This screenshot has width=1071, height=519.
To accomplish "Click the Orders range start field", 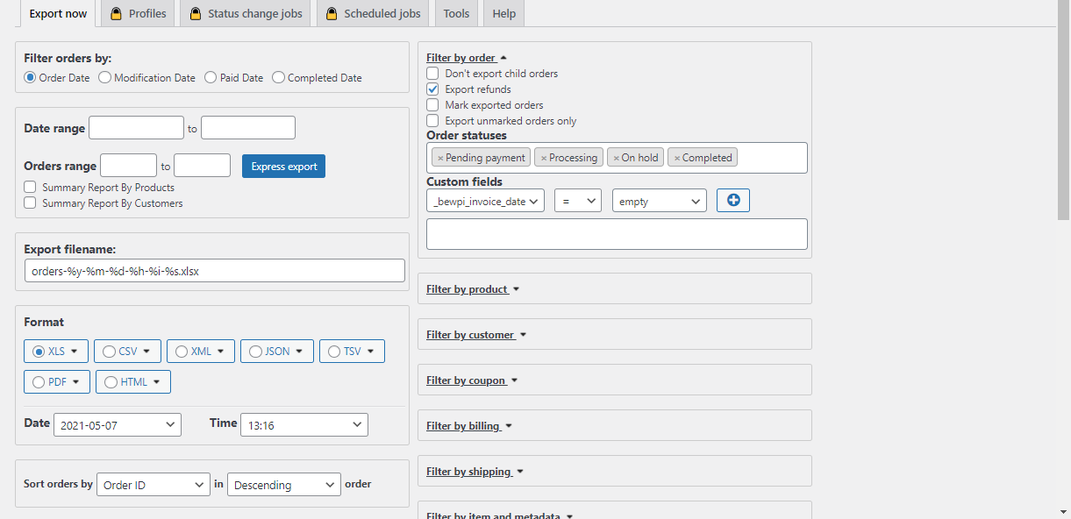I will [129, 166].
